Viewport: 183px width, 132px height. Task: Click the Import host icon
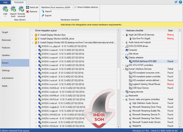click(x=13, y=9)
